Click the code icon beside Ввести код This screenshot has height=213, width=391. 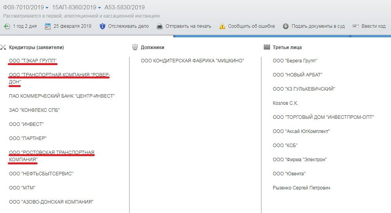(356, 26)
